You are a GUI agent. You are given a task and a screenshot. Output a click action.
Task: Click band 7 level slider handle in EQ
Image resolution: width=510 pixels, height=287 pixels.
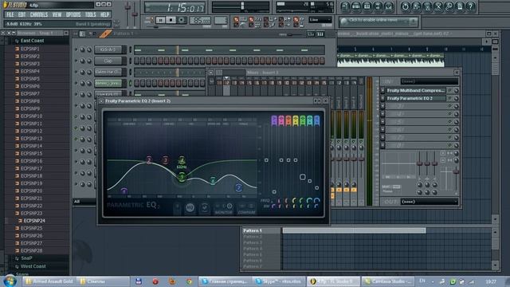[x=317, y=188]
